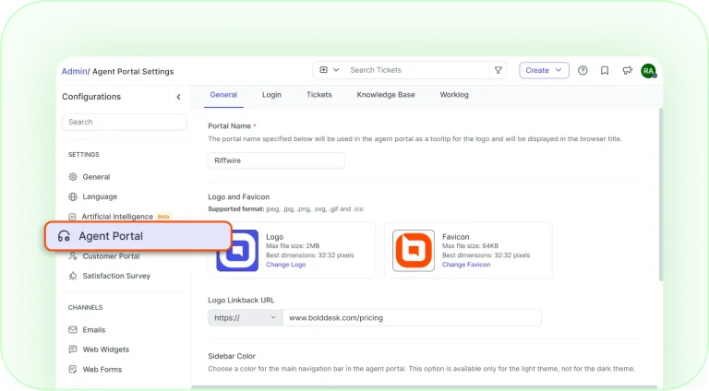
Task: Click the vertical scrollbar of settings panel
Action: point(660,195)
